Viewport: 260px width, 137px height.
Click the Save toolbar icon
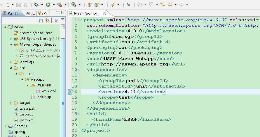[18, 5]
